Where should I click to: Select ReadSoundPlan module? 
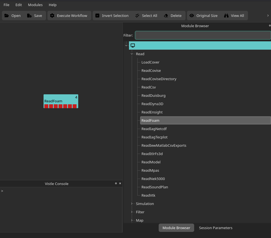pyautogui.click(x=155, y=187)
